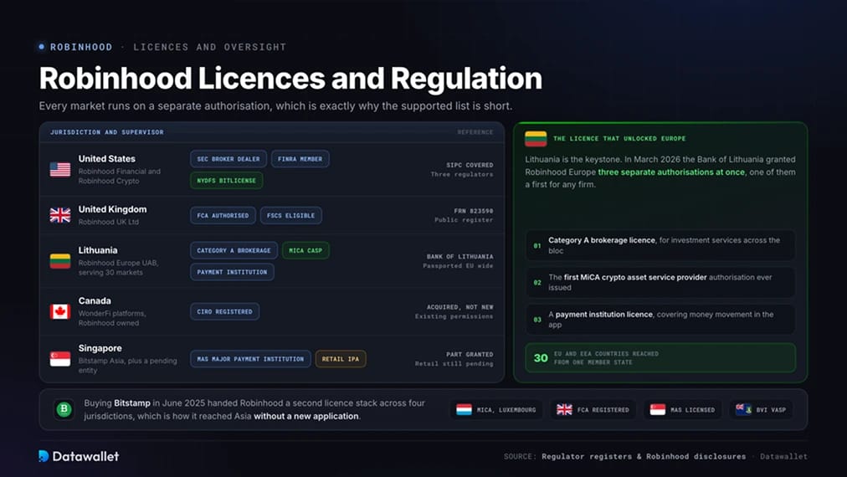Click the Datawallet logo icon
The image size is (847, 477).
coord(44,456)
